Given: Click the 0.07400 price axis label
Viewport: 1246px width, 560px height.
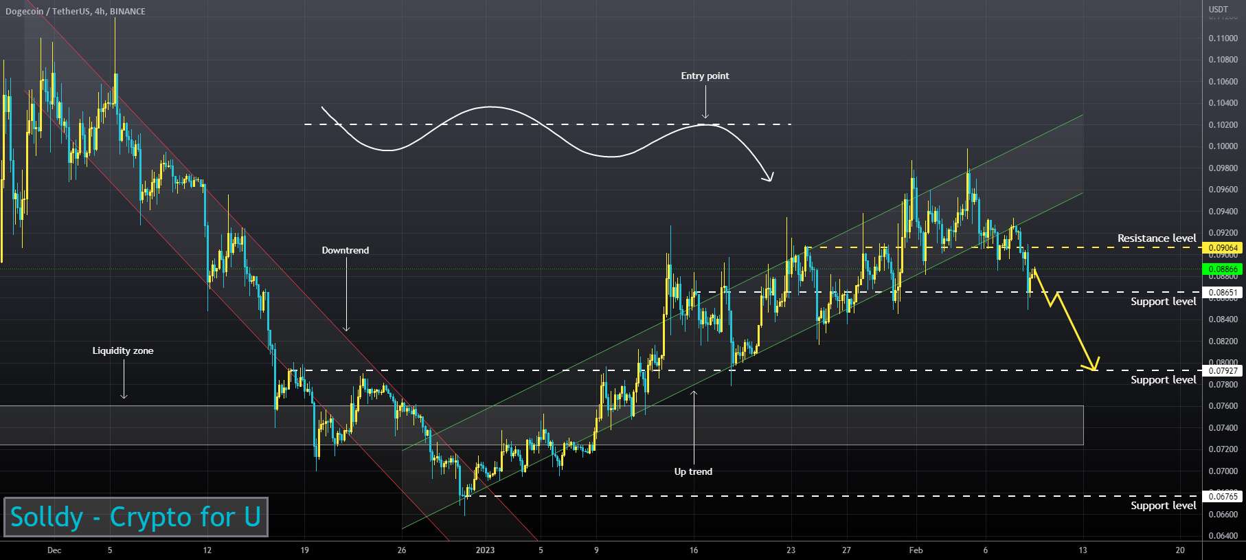Looking at the screenshot, I should tap(1223, 427).
